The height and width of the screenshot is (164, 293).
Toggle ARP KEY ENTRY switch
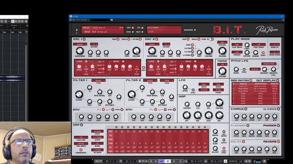(x=224, y=132)
